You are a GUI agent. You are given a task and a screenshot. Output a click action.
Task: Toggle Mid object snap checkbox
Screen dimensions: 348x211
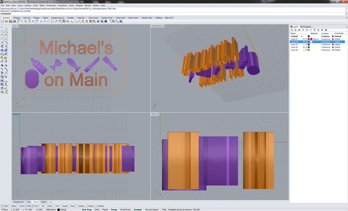pyautogui.click(x=26, y=206)
